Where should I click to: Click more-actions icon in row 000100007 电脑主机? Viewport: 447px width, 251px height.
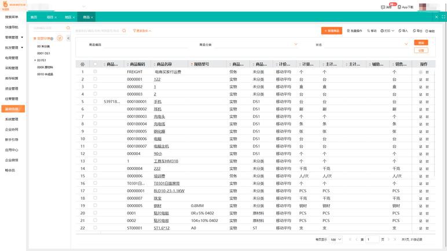[427, 146]
